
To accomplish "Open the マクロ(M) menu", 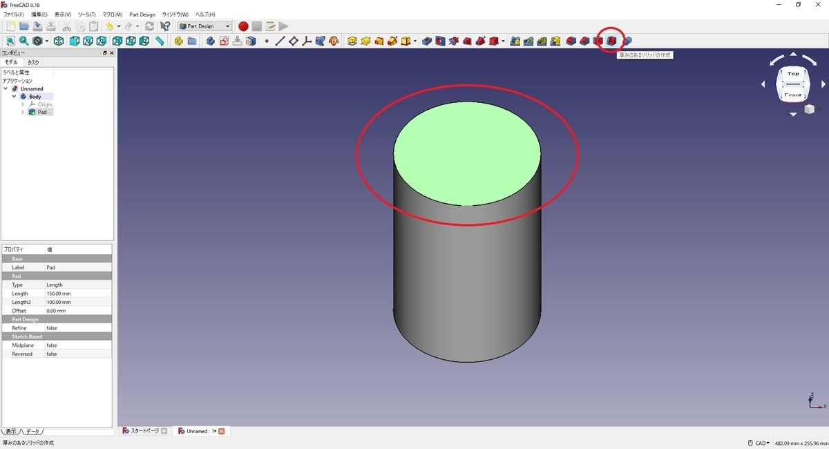I will [113, 15].
